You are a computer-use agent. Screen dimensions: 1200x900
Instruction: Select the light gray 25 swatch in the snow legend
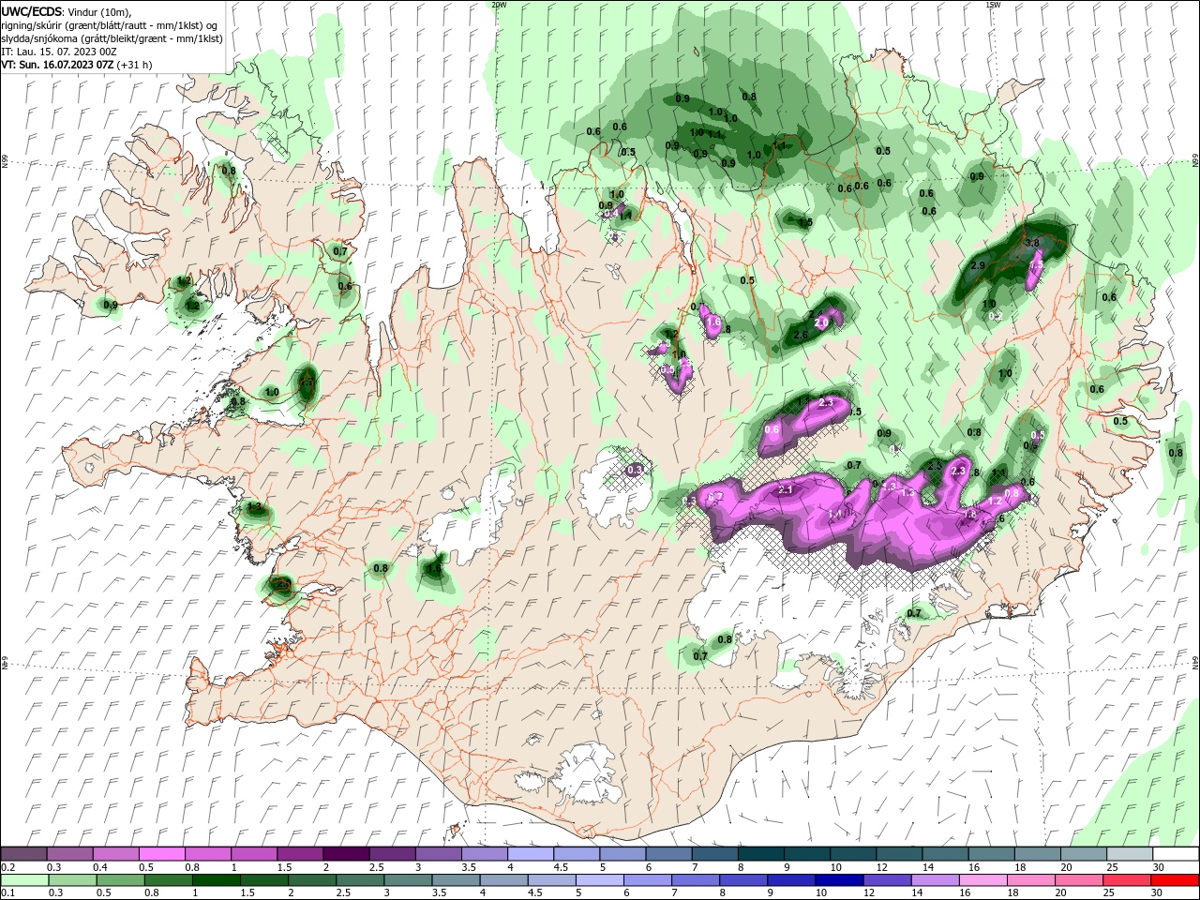1129,854
